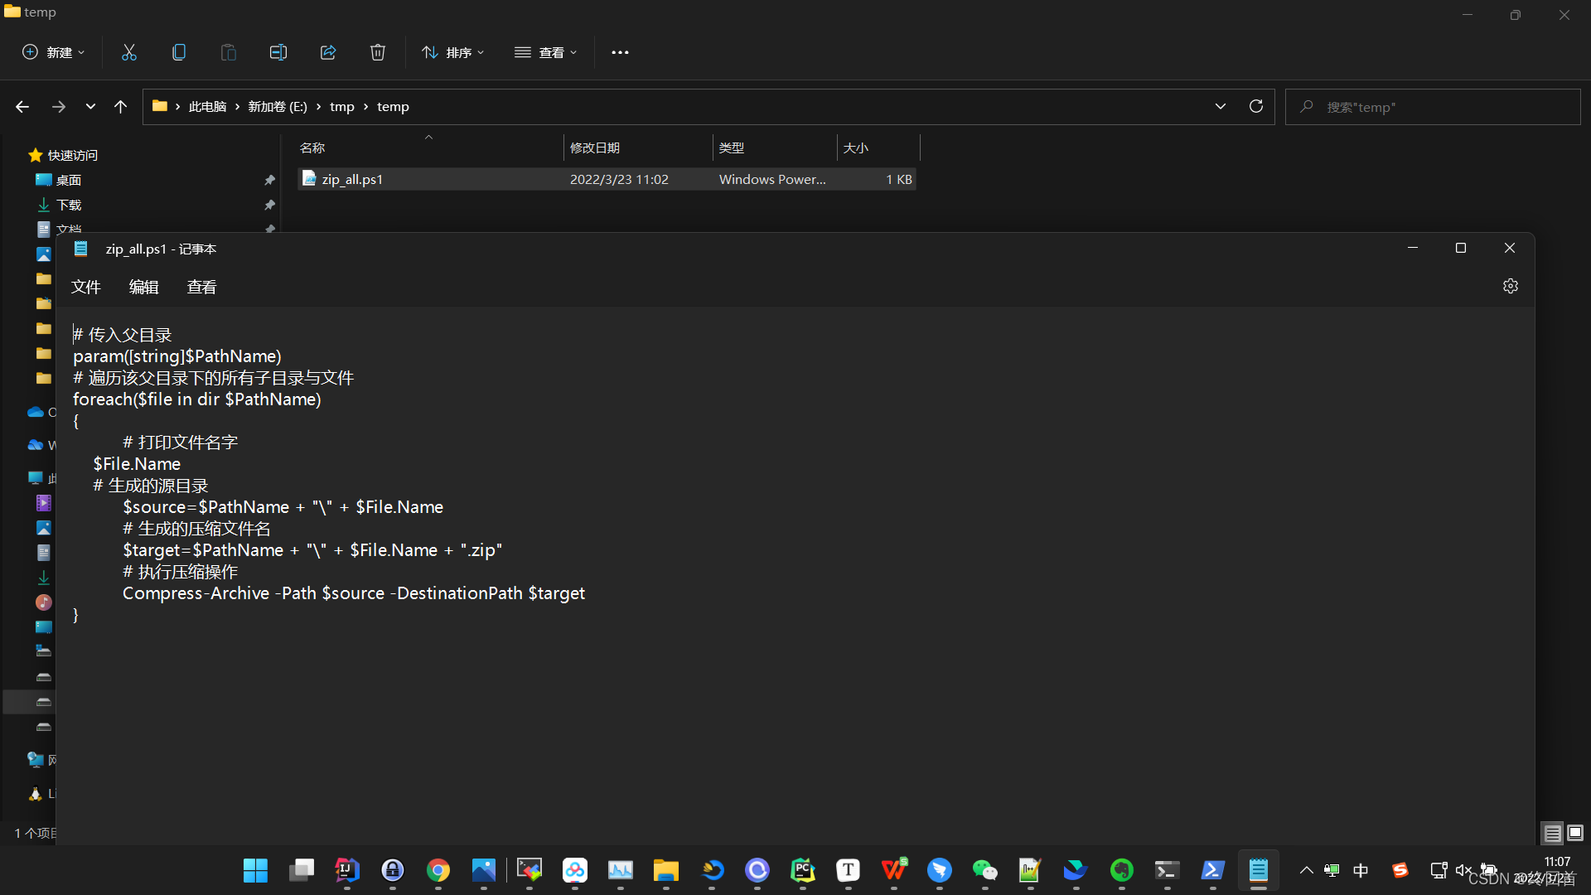The height and width of the screenshot is (895, 1591).
Task: Switch to details view icon in Explorer status bar
Action: [x=1553, y=833]
